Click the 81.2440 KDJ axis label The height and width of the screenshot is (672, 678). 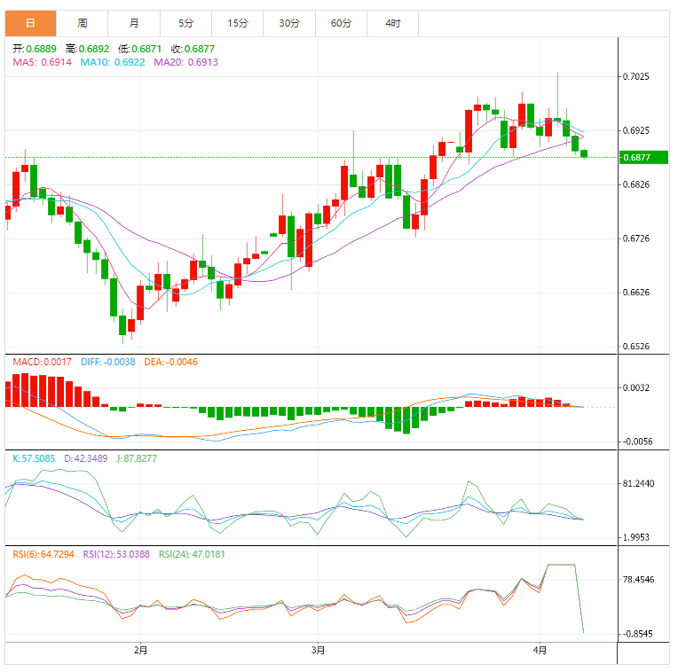(638, 484)
